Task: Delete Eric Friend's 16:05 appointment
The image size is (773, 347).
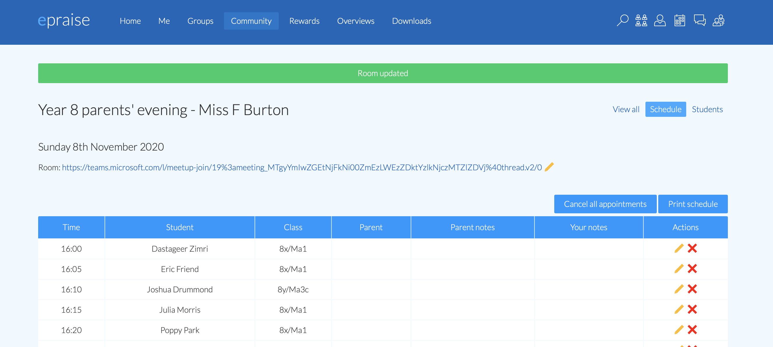Action: tap(692, 269)
